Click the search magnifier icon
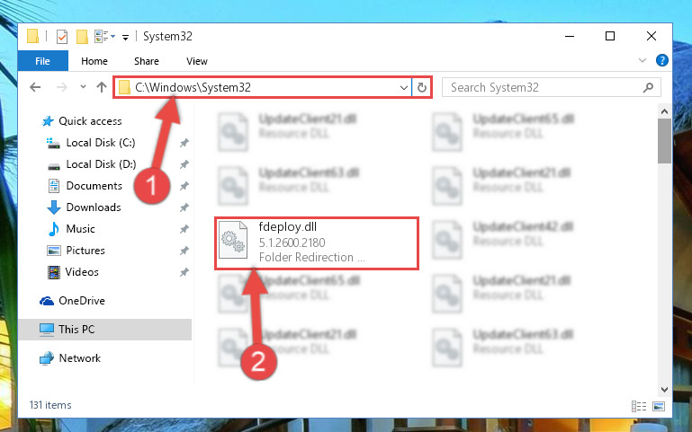692x432 pixels. pyautogui.click(x=648, y=87)
